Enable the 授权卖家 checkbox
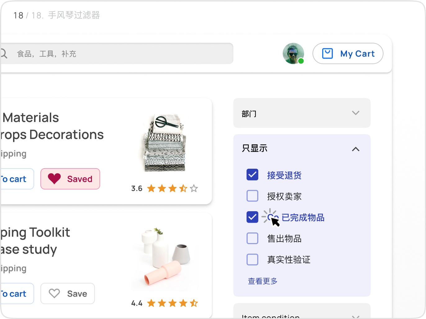This screenshot has width=426, height=319. point(252,196)
